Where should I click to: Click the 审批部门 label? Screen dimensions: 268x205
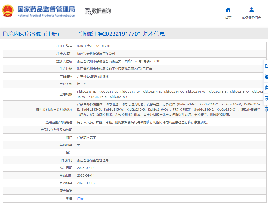[66, 160]
